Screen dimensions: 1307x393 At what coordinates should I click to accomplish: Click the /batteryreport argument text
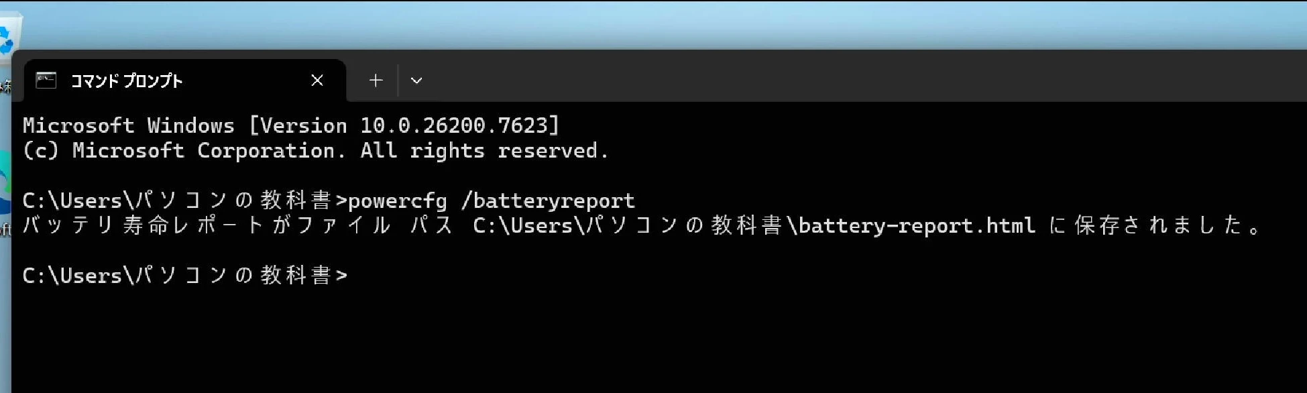tap(547, 201)
